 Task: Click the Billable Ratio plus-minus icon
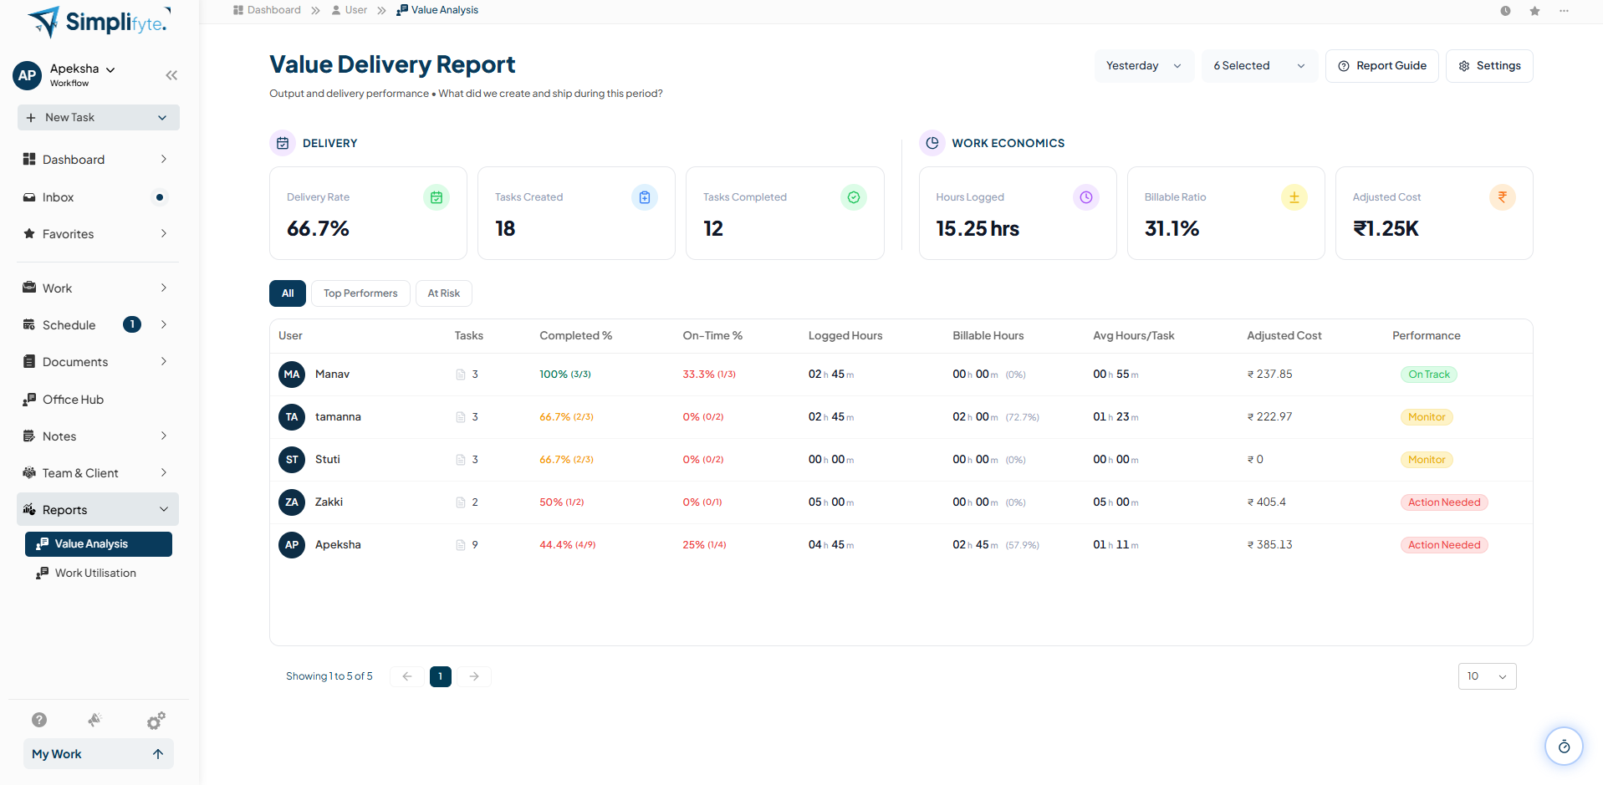click(1294, 197)
